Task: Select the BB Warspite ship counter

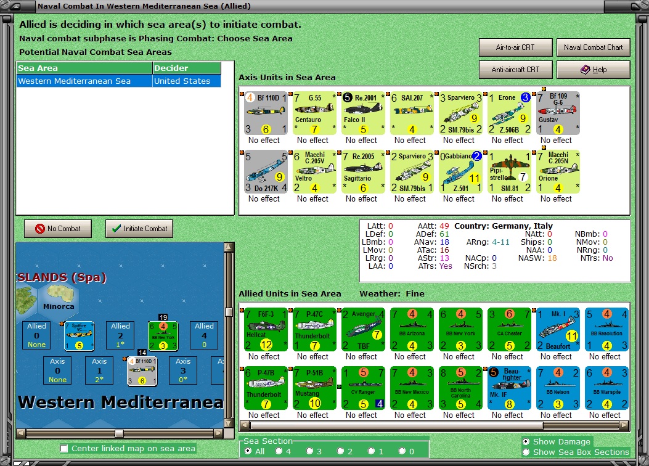Action: (x=606, y=388)
